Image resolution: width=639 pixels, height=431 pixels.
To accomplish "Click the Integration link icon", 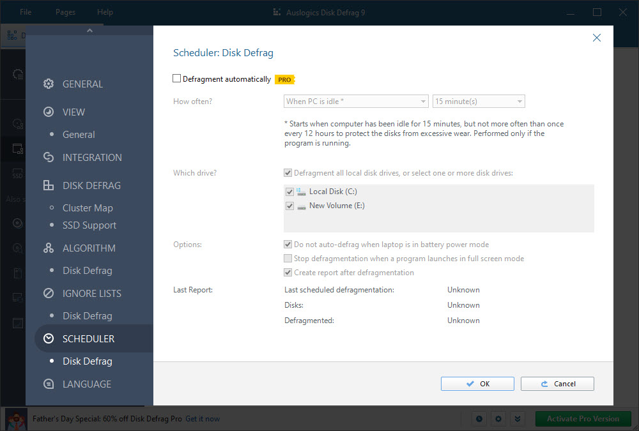I will click(49, 157).
